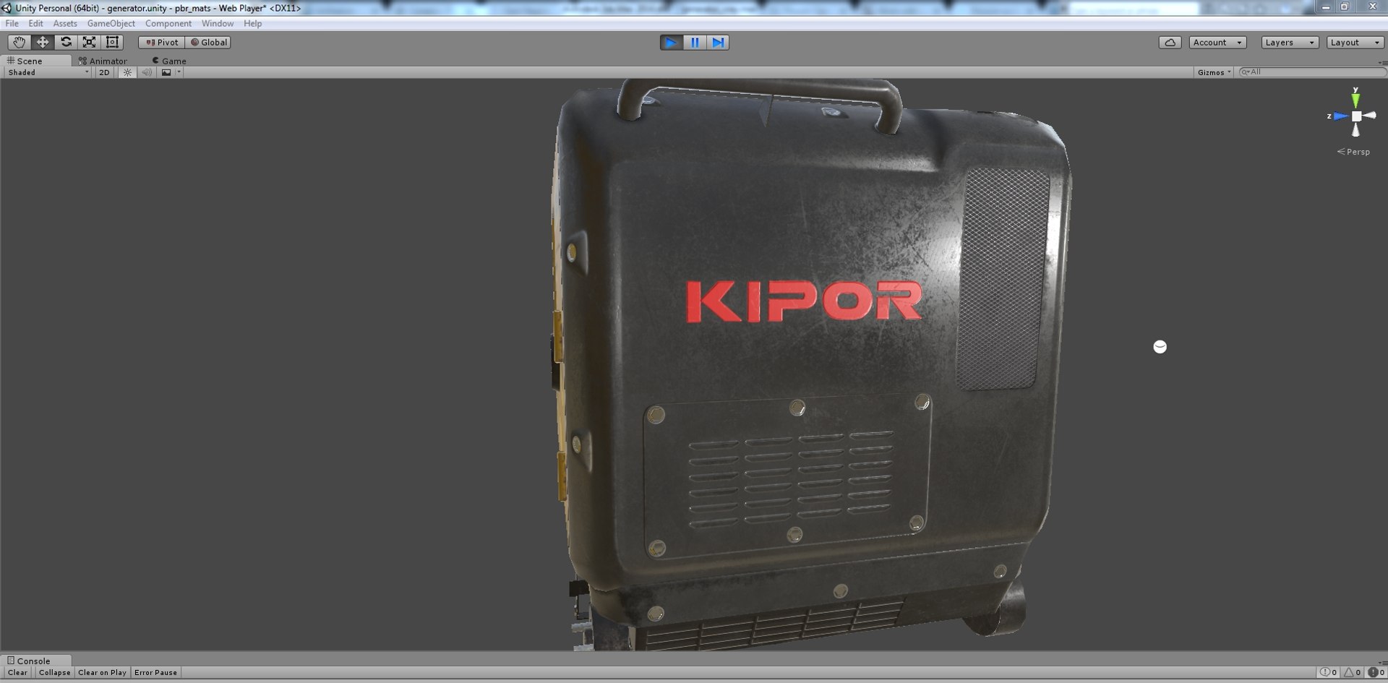Toggle Global handle rotation mode

tap(208, 42)
